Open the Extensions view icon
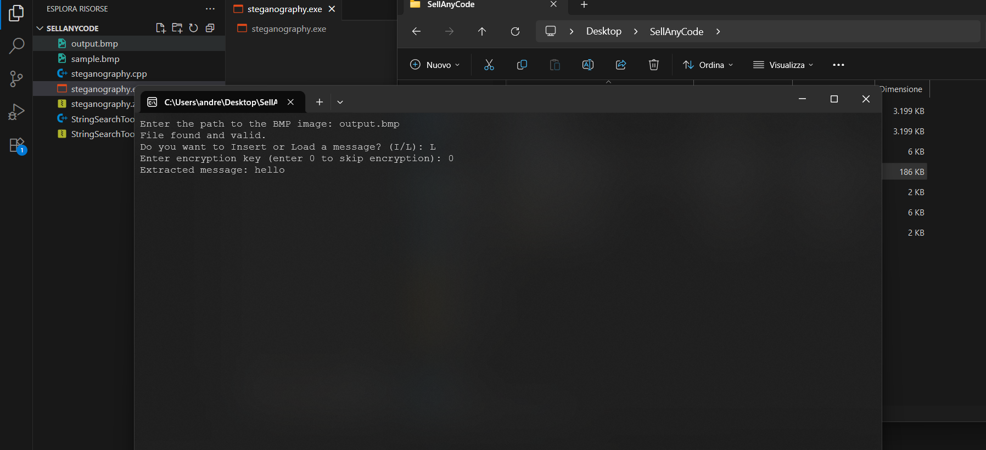 (x=16, y=145)
